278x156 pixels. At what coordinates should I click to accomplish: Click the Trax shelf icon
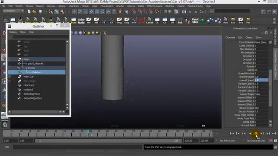[73, 21]
